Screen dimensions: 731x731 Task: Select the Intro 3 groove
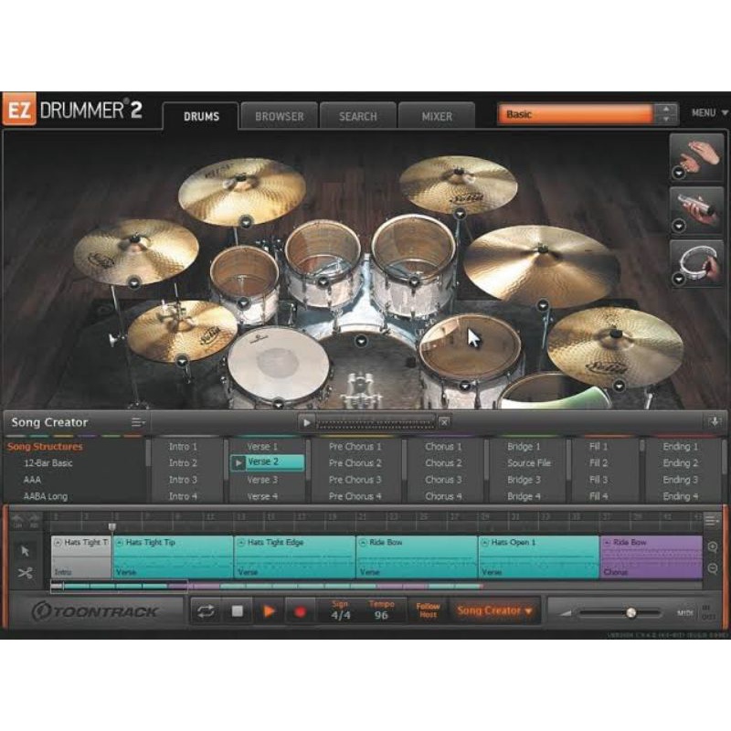pyautogui.click(x=183, y=479)
